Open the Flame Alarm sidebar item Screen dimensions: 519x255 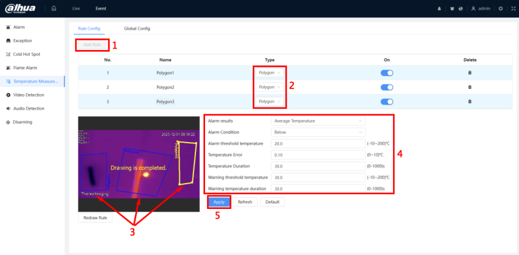[25, 68]
